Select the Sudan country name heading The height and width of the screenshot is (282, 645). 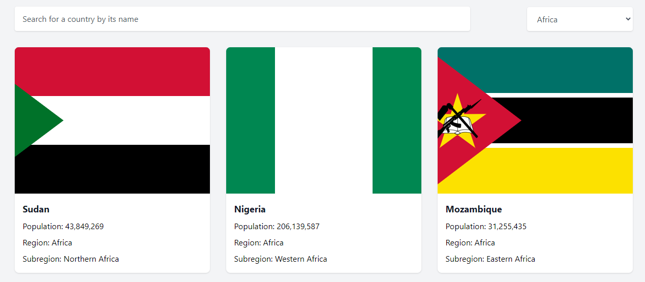[x=36, y=209]
